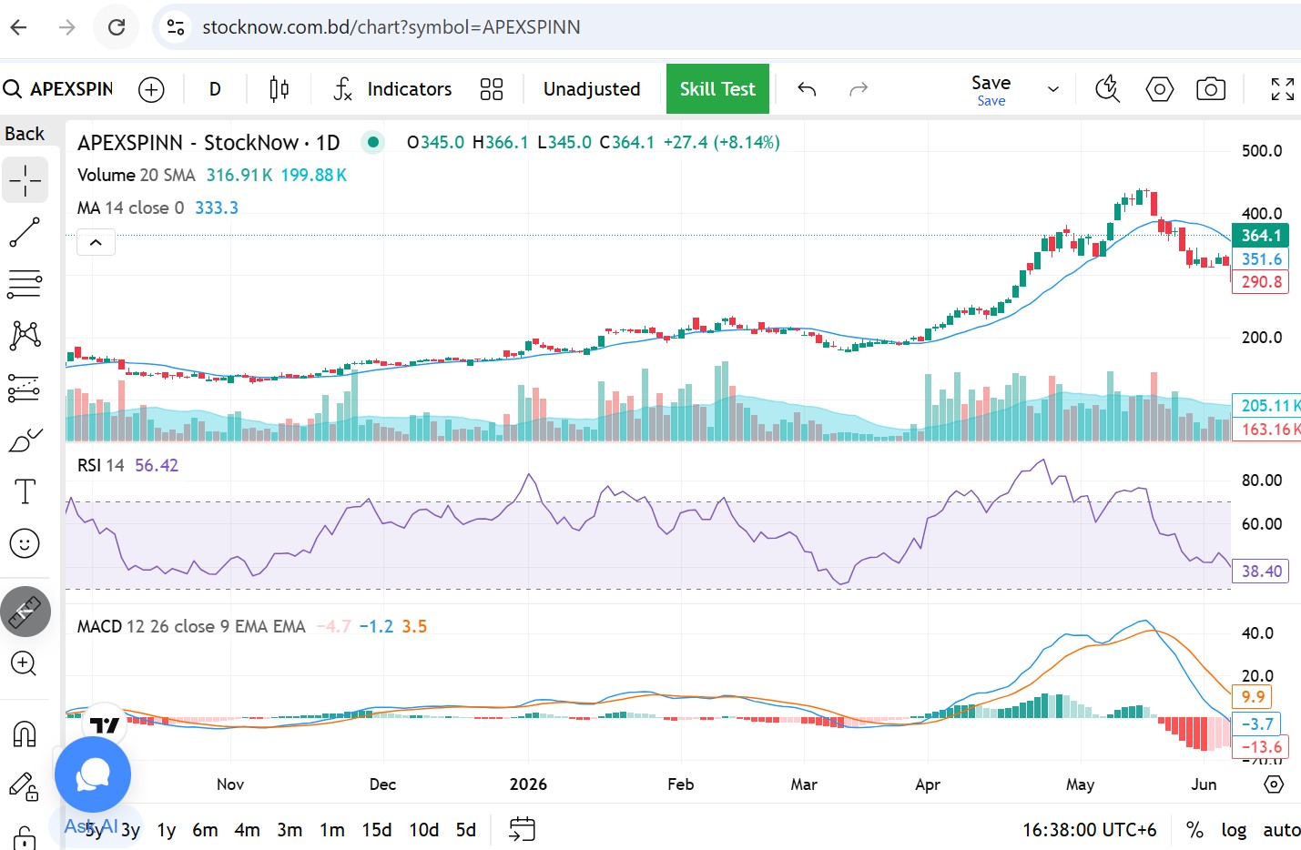Viewport: 1301px width, 850px height.
Task: Open the Indicators menu
Action: click(392, 89)
